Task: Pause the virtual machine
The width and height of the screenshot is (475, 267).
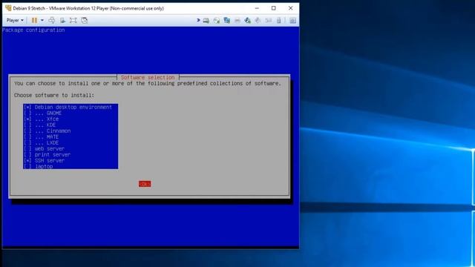Action: click(34, 20)
